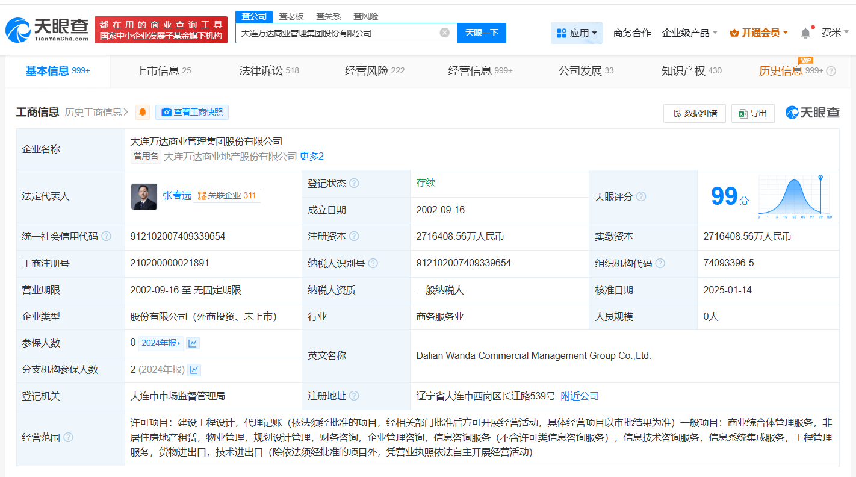Click chart icon beside 分支机构参保人数 report
The width and height of the screenshot is (856, 477).
pyautogui.click(x=192, y=369)
